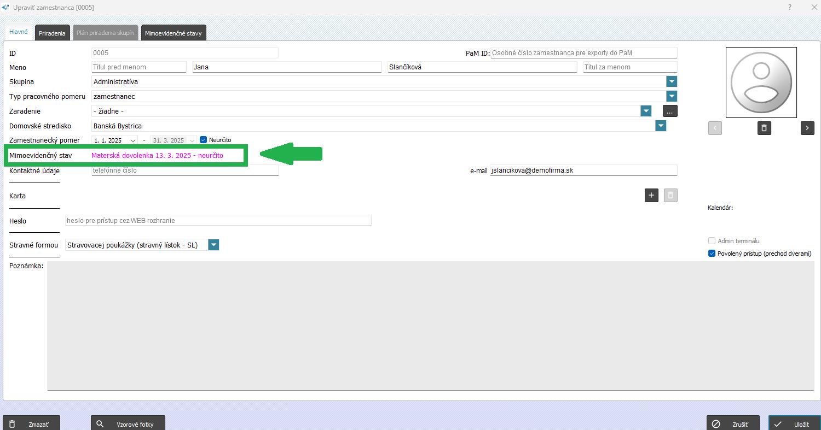This screenshot has height=430, width=821.
Task: Remove card with greyed trash icon
Action: coord(670,196)
